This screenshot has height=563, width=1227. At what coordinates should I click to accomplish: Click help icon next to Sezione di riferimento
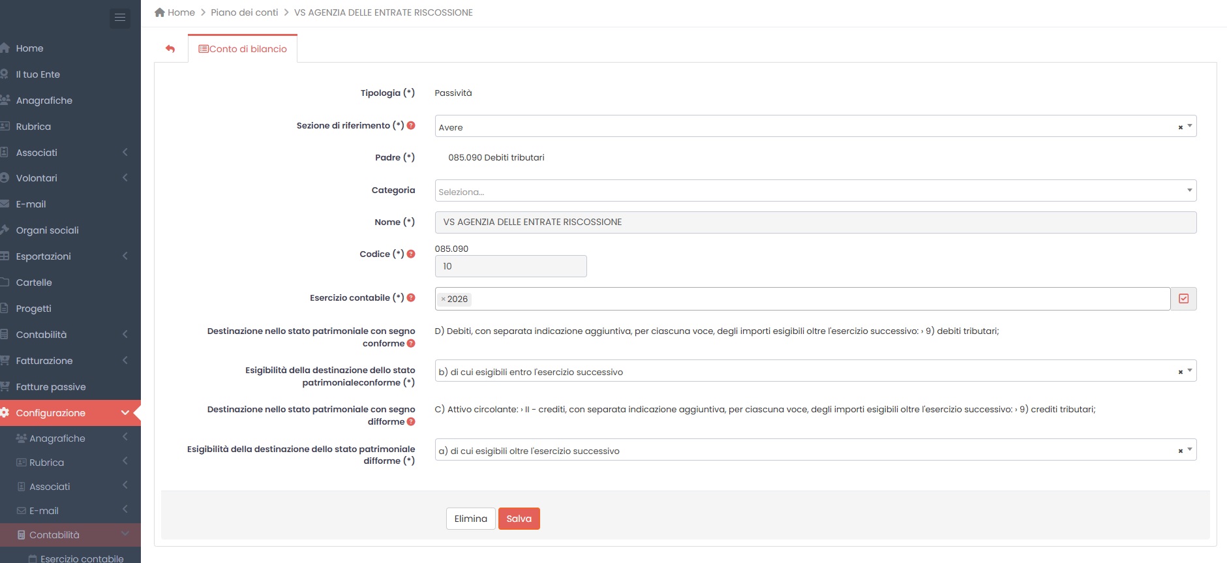(x=411, y=125)
